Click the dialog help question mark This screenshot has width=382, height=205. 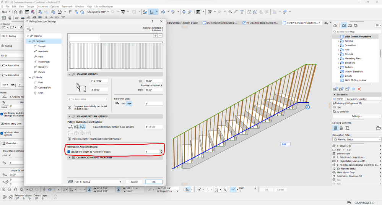pyautogui.click(x=153, y=21)
